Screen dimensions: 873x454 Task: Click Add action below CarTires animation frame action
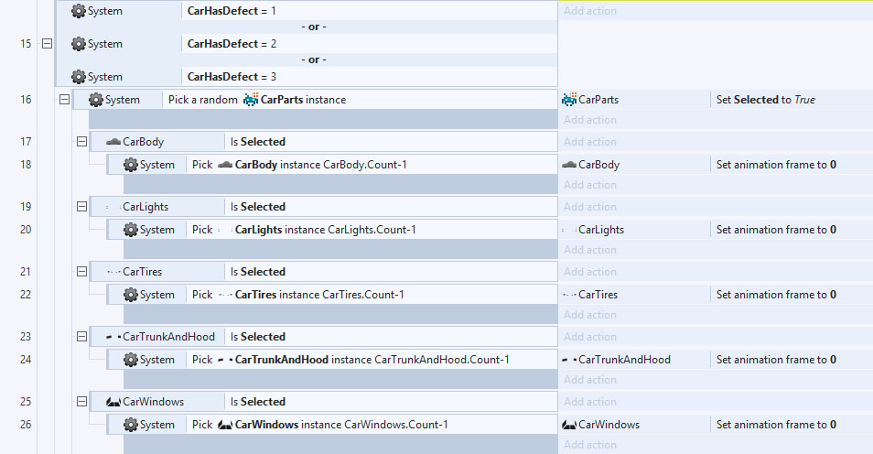coord(589,315)
